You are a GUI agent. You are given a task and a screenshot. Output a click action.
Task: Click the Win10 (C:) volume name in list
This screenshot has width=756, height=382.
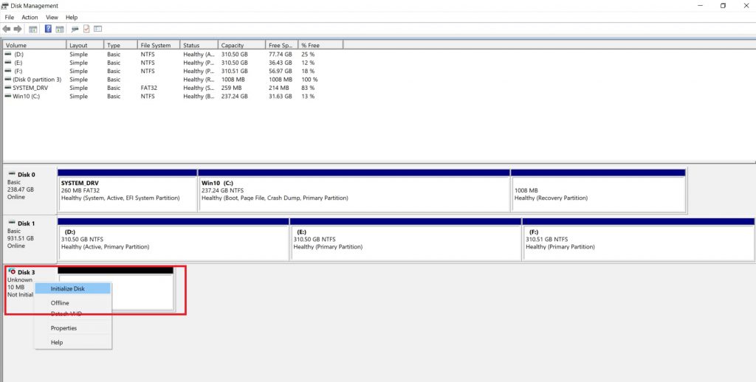(27, 97)
